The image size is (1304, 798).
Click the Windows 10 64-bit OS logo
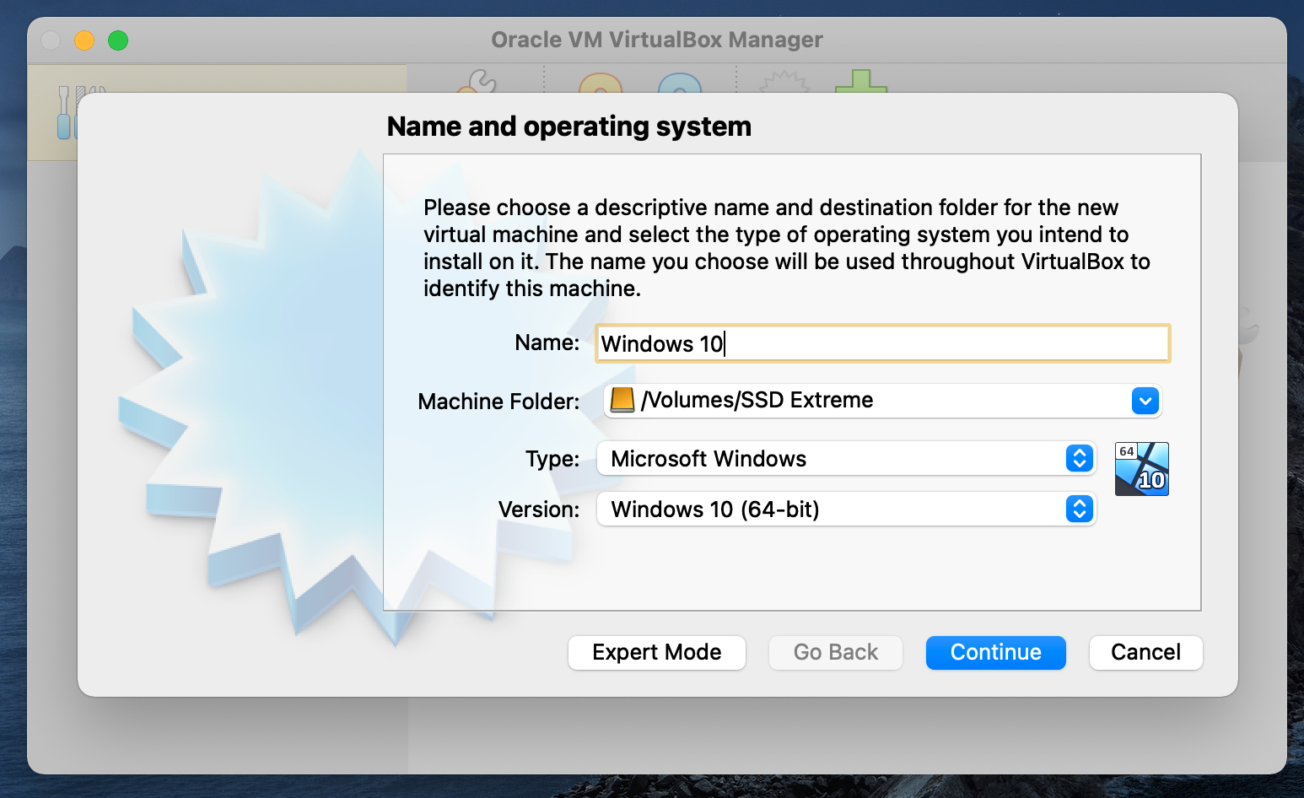(1141, 468)
